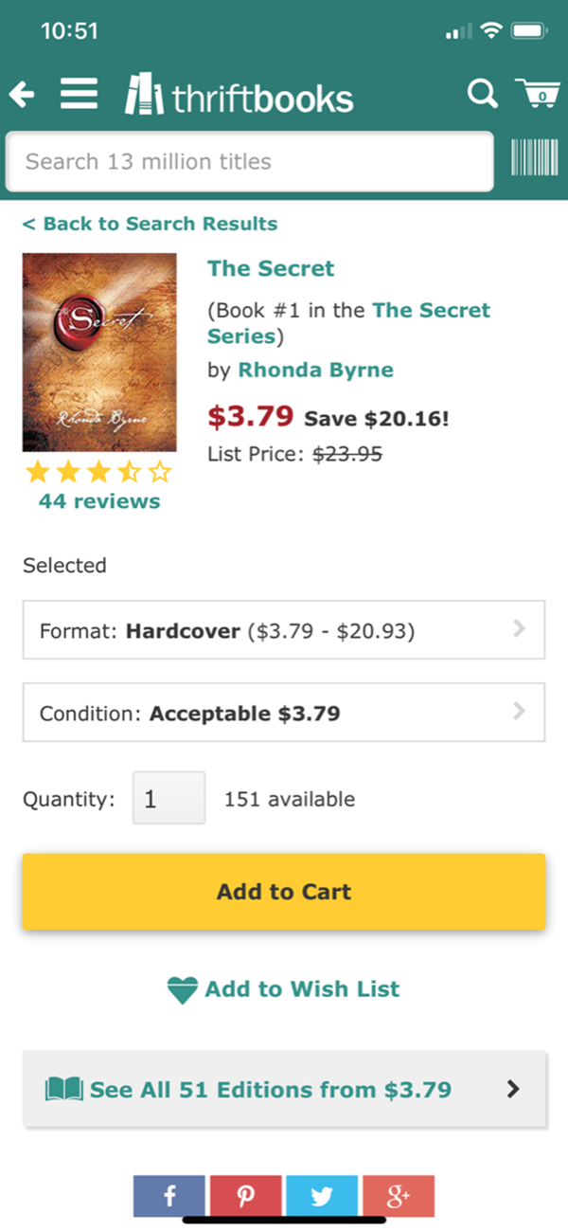Tap the ThriftBooks logo

coord(240,96)
